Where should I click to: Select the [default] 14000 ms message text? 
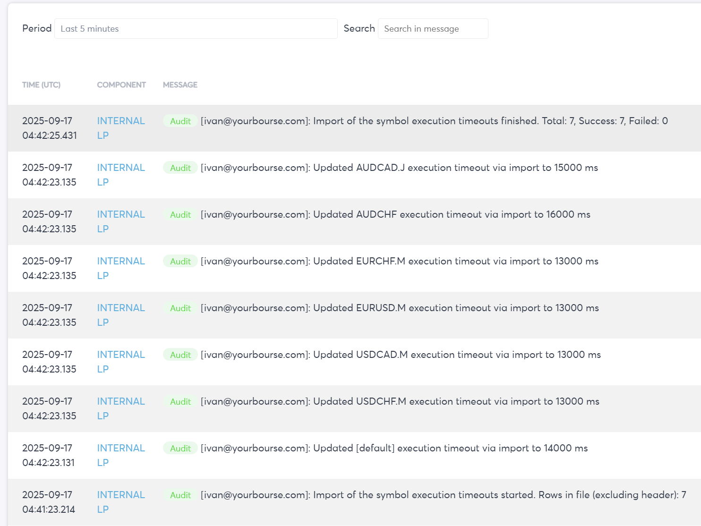pyautogui.click(x=394, y=449)
